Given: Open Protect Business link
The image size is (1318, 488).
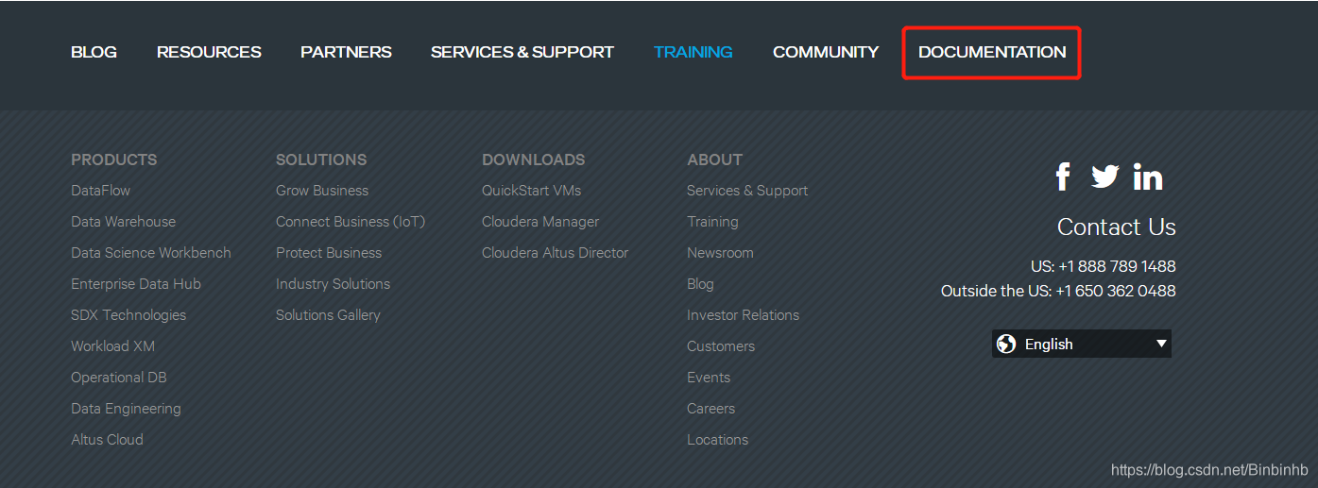Looking at the screenshot, I should click(x=329, y=252).
